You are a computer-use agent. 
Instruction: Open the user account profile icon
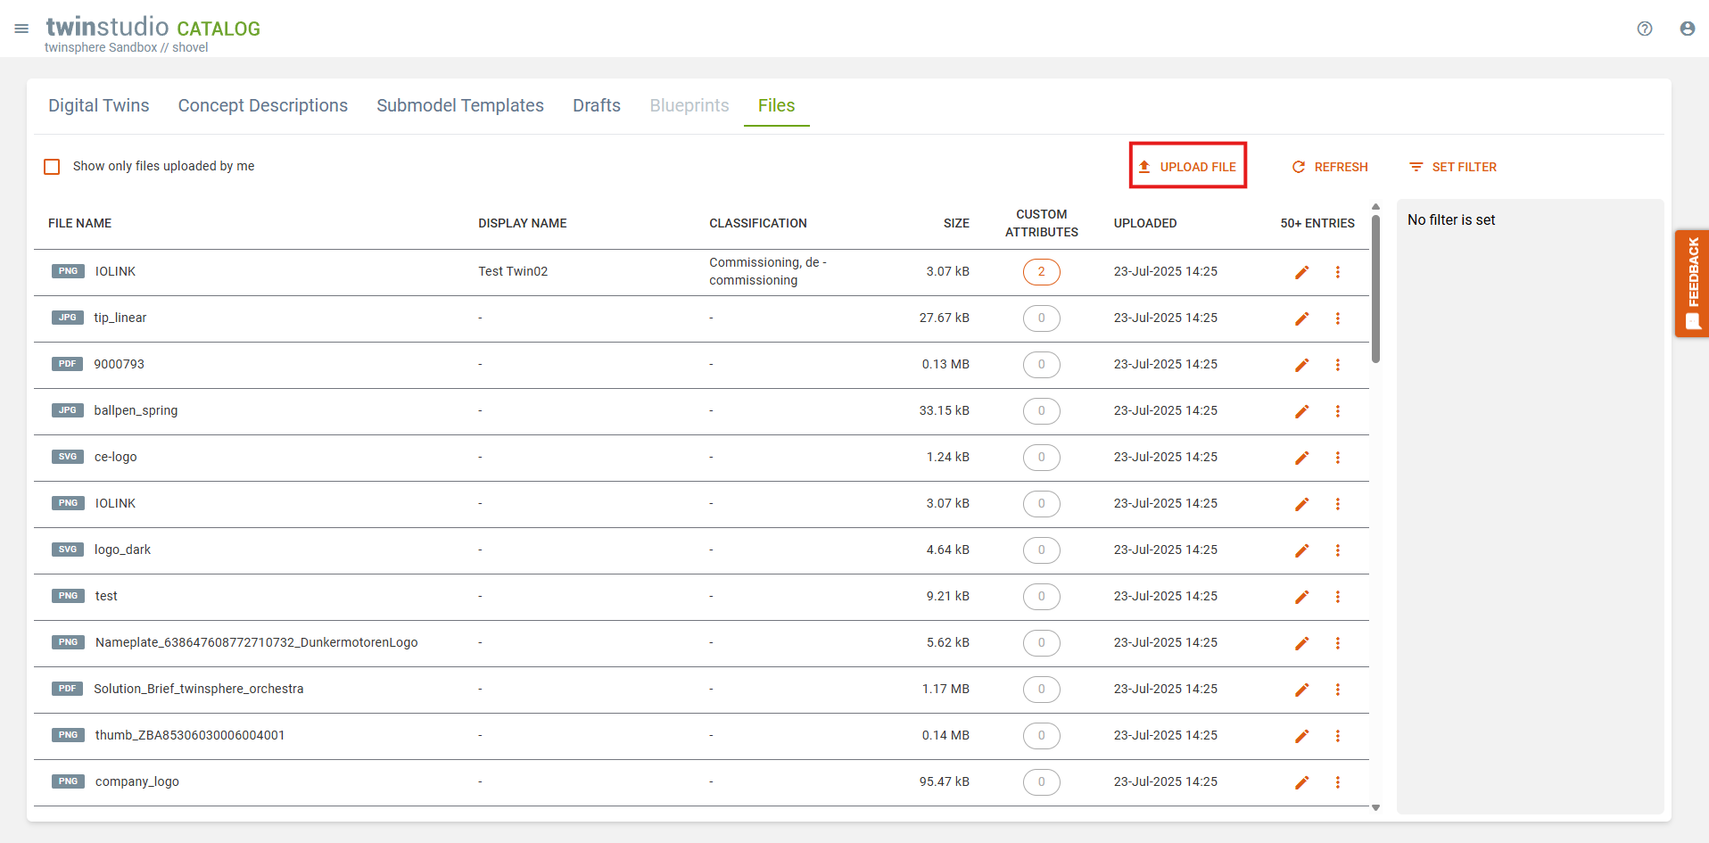tap(1687, 29)
